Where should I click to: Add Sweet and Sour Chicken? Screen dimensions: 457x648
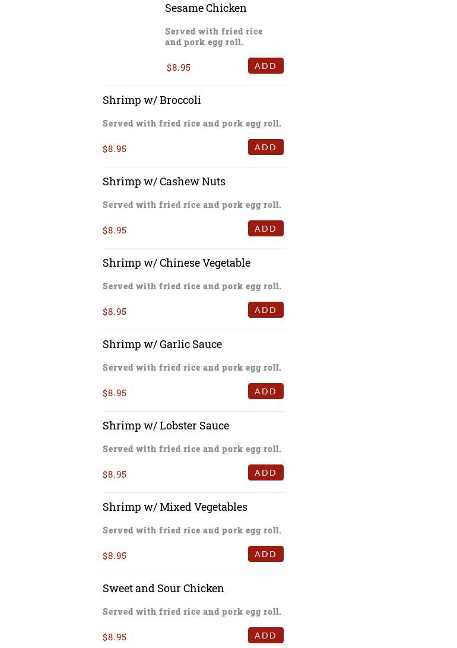[x=265, y=636]
